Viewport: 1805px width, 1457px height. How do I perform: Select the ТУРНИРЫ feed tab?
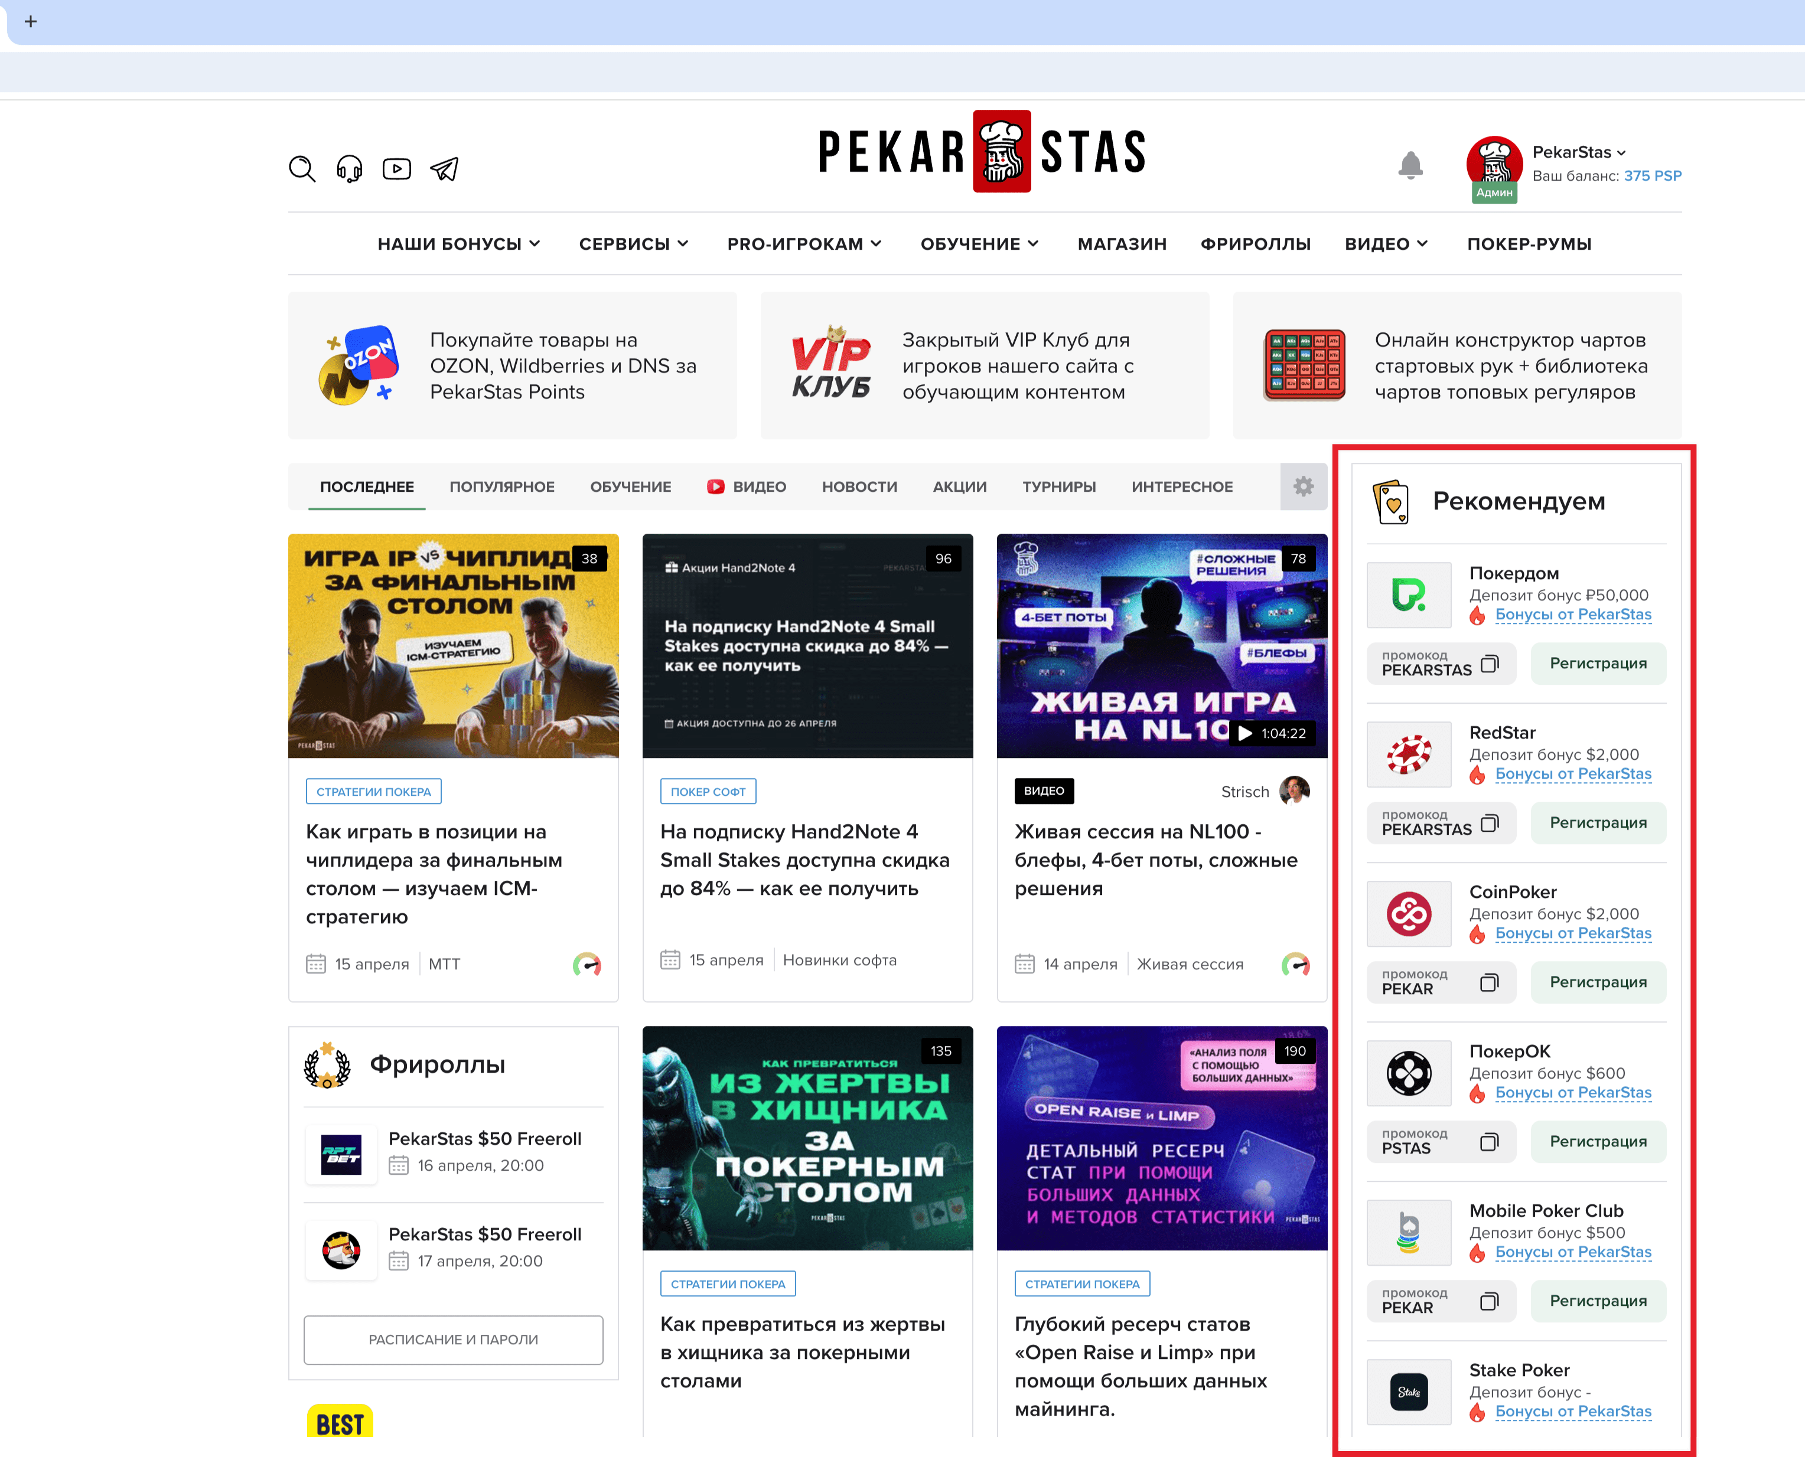(x=1058, y=487)
